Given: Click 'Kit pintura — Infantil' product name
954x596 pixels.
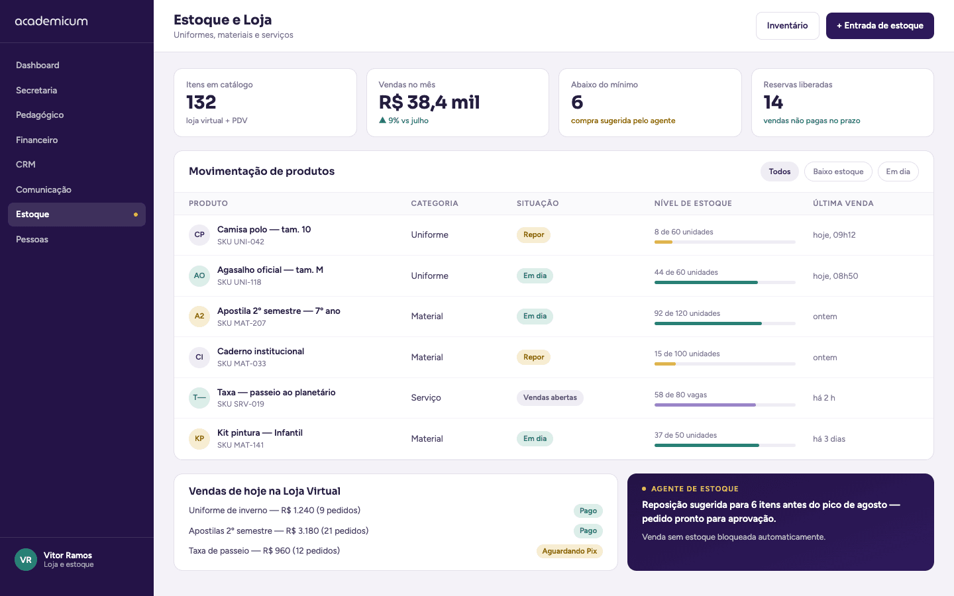Looking at the screenshot, I should [x=260, y=433].
